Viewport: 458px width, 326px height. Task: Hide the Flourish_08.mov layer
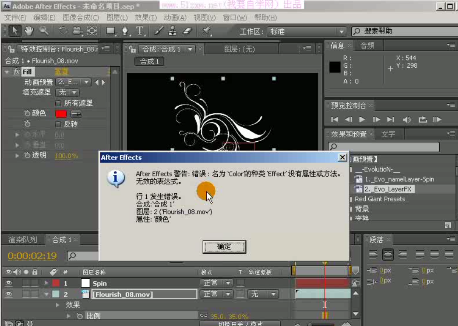[9, 294]
